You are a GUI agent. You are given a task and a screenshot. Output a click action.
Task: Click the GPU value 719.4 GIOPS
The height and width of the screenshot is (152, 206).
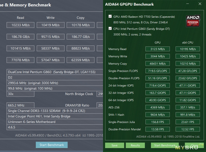pyautogui.click(x=158, y=86)
